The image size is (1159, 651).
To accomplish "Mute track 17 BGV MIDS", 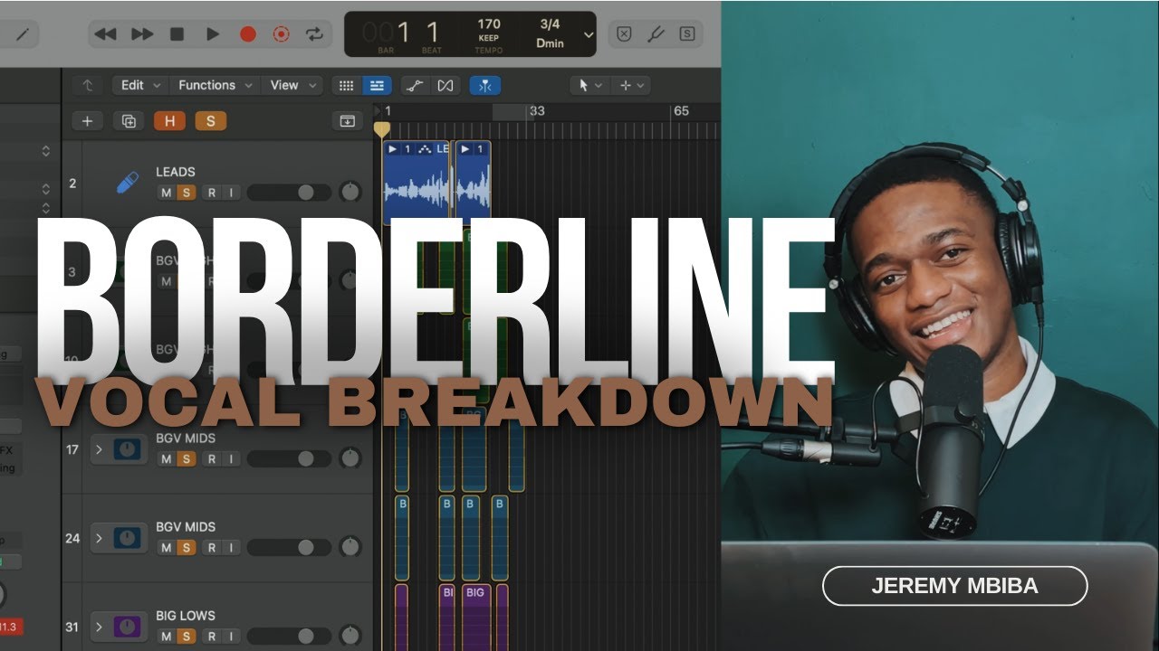I will 166,459.
